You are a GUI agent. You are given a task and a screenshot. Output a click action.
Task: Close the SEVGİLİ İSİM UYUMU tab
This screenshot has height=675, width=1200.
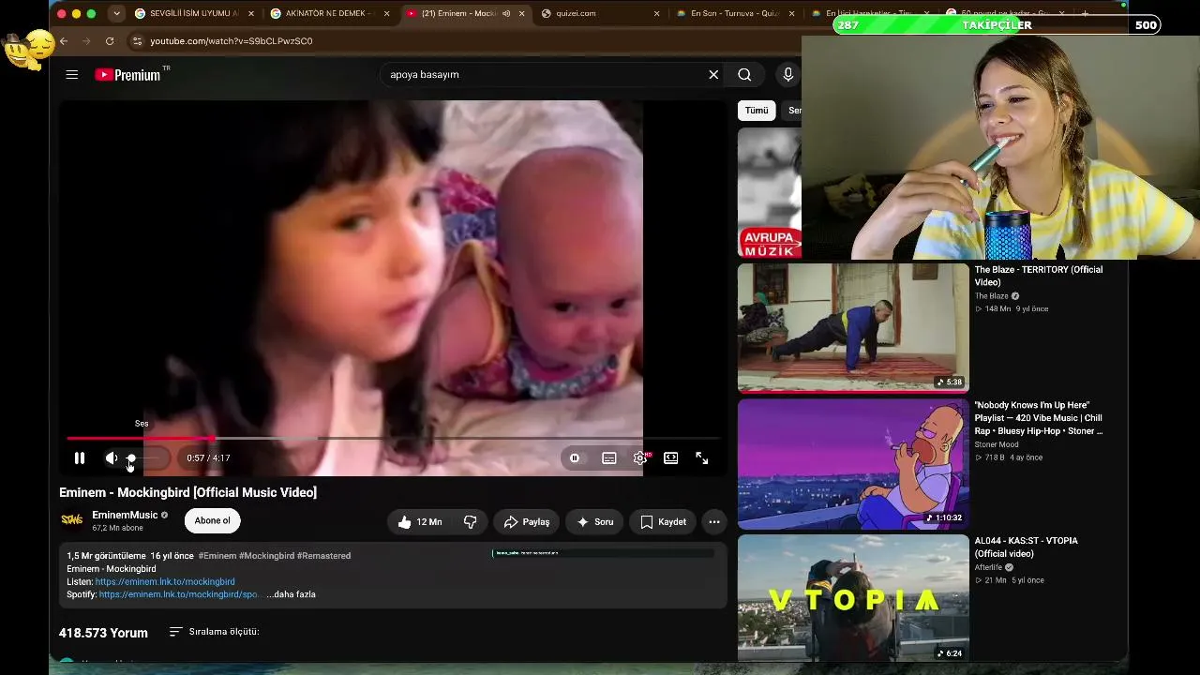coord(251,14)
